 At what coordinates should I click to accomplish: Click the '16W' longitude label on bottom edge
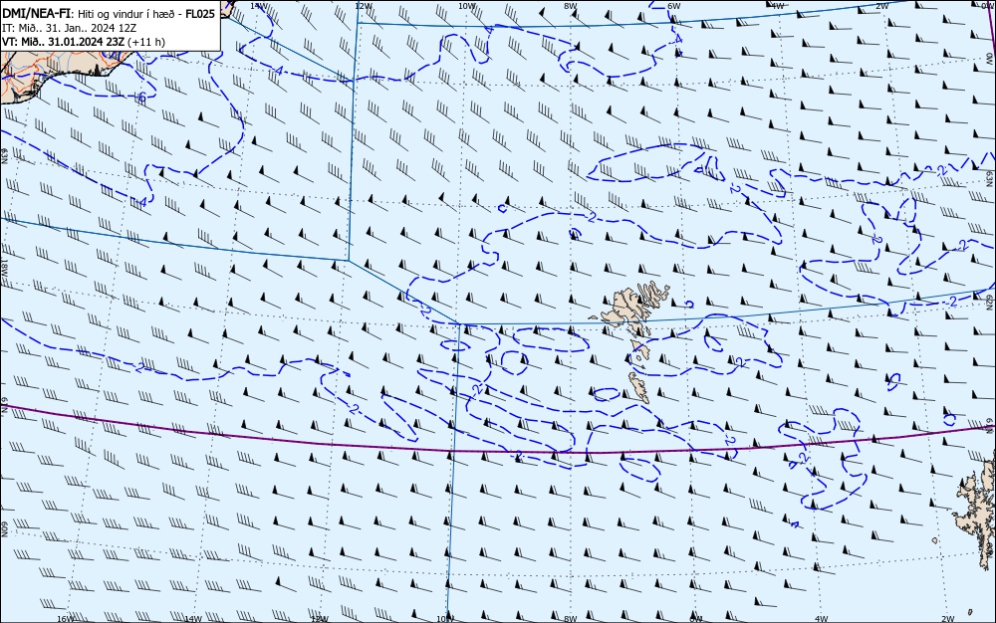[x=66, y=619]
